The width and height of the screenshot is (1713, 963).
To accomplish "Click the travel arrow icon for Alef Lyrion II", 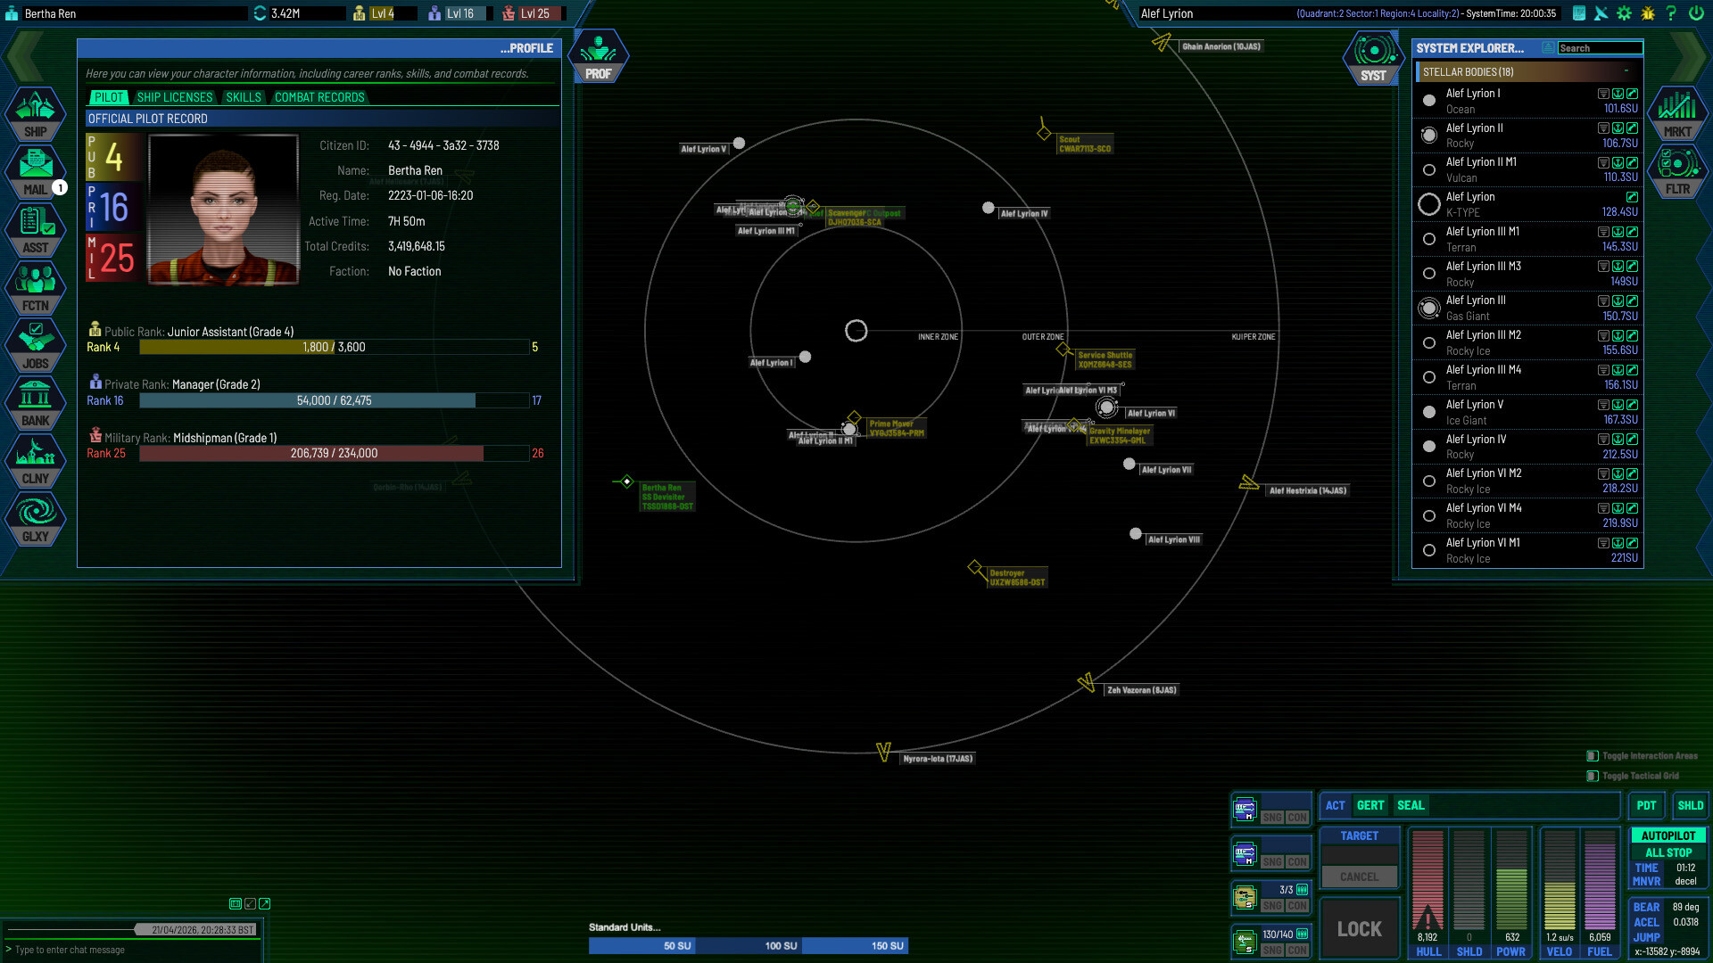I will click(x=1632, y=128).
